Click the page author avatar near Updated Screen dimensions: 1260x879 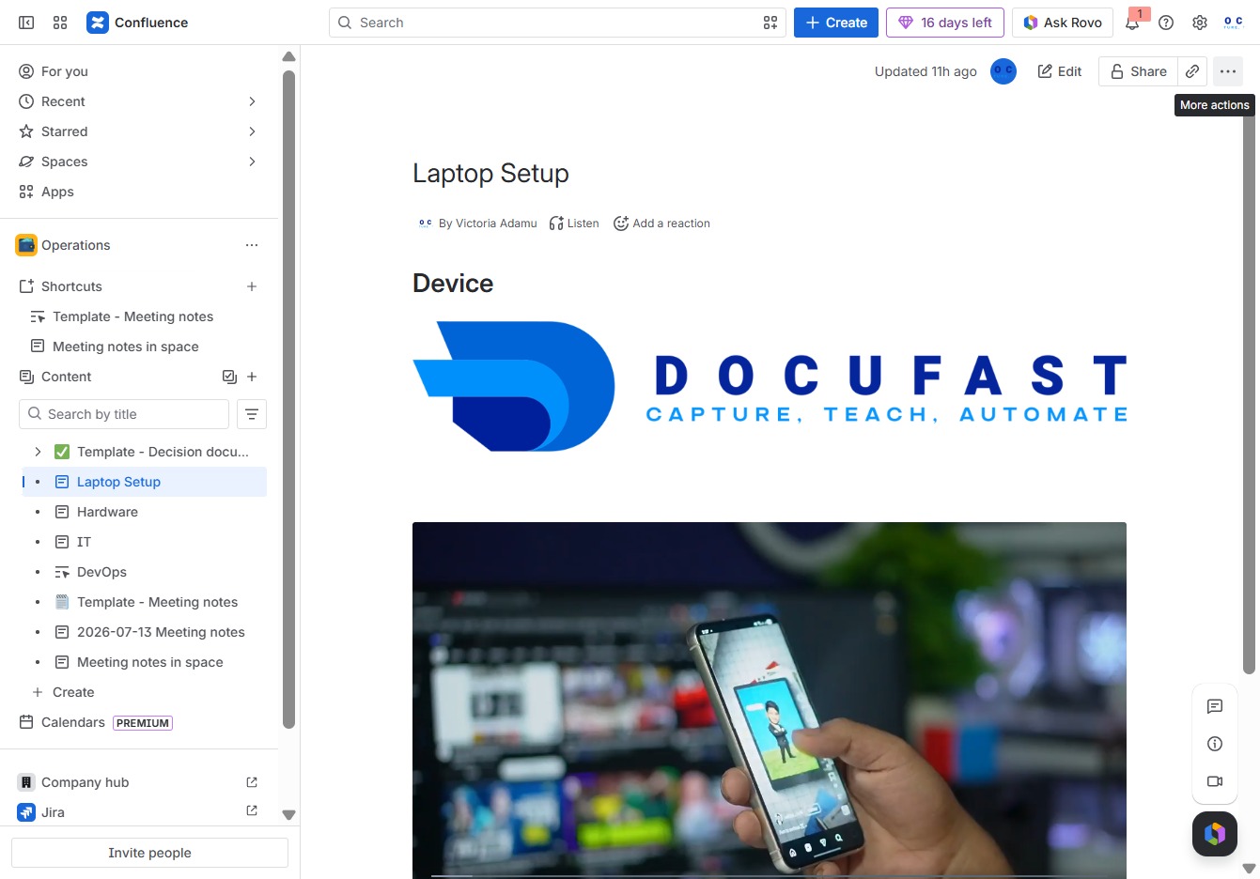(x=1003, y=71)
